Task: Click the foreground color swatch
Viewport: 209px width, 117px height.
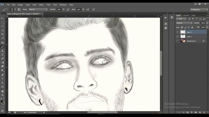Action: click(x=2, y=101)
